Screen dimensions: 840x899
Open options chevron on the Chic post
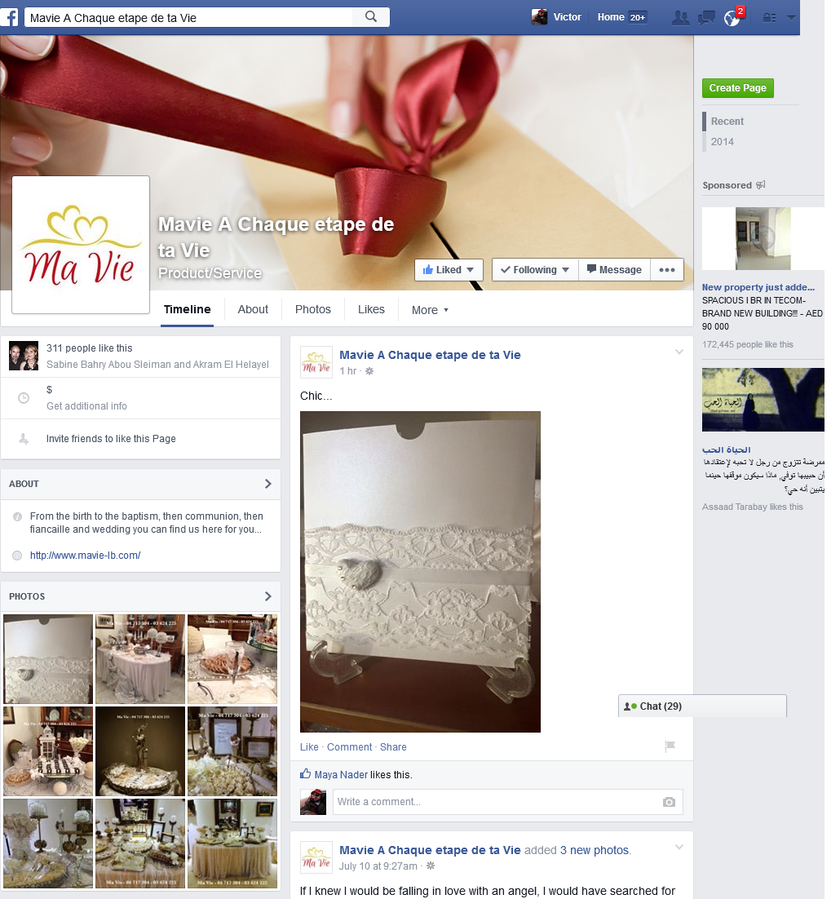pyautogui.click(x=679, y=352)
